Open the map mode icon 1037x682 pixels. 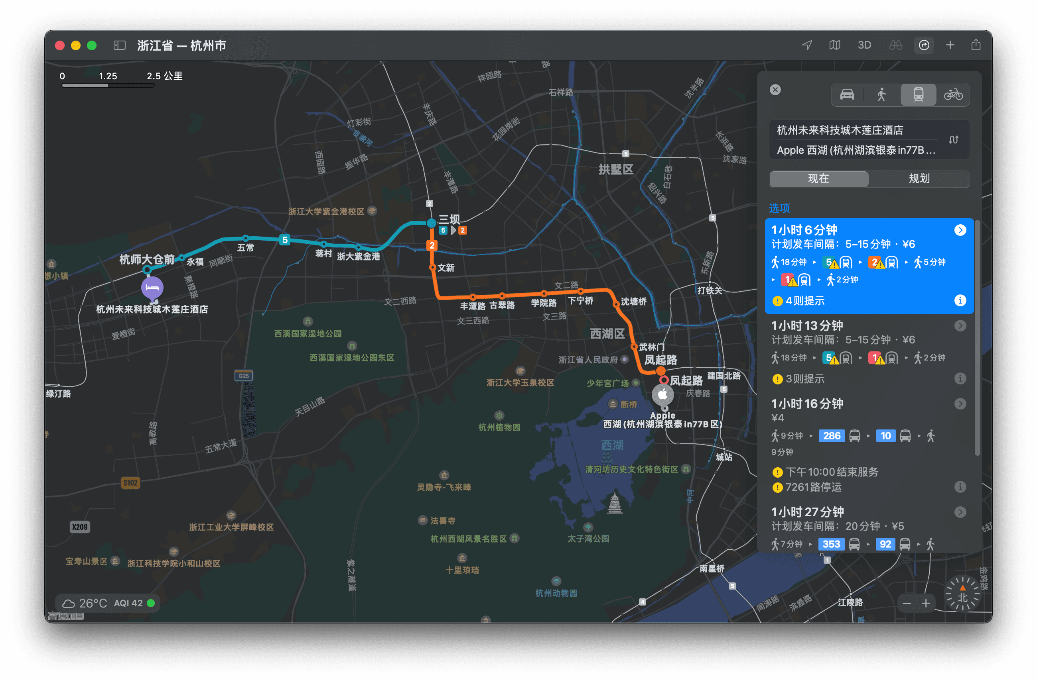pyautogui.click(x=834, y=45)
